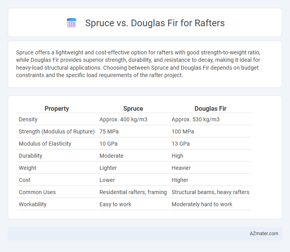Click the 'Higher' cost cell
Image resolution: width=290 pixels, height=252 pixels.
[180, 180]
